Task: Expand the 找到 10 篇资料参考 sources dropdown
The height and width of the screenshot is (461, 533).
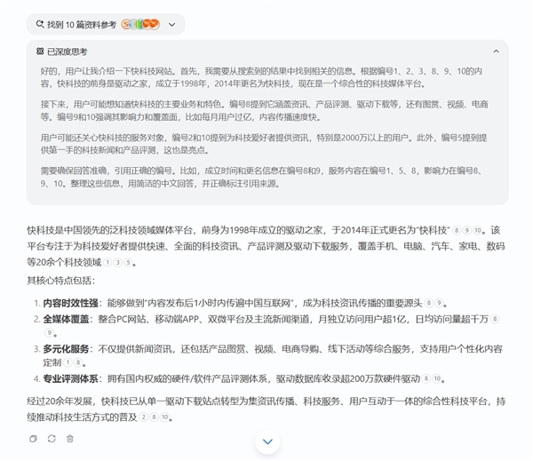Action: pos(172,24)
